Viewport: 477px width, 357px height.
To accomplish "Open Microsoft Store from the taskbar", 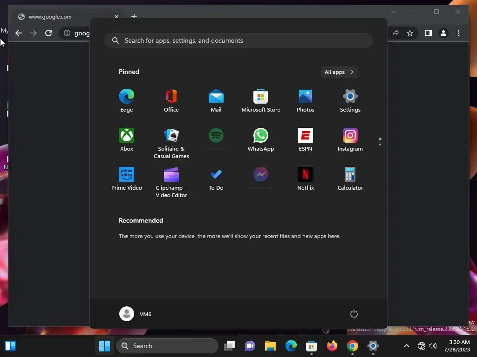I will 311,346.
